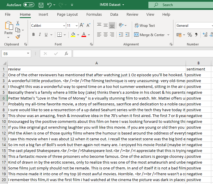This screenshot has height=184, width=213.
Task: Toggle Wrap Text
Action: 145,25
